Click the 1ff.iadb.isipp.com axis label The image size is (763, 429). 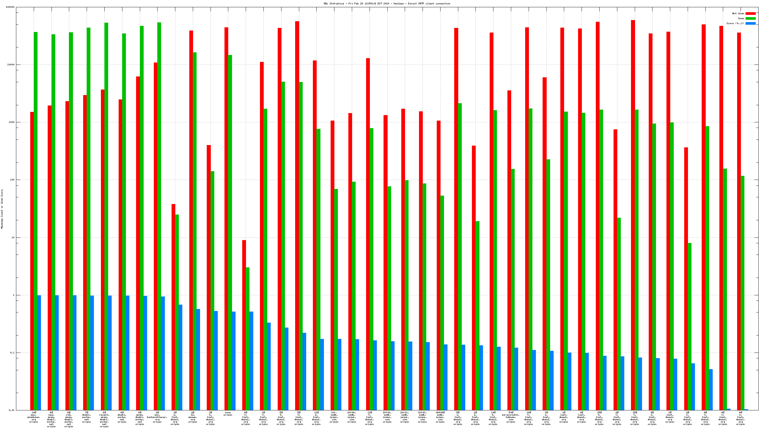click(x=334, y=417)
